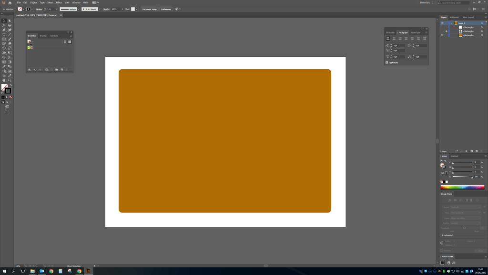Click the Home icon in top bar
This screenshot has width=488, height=275.
click(10, 3)
